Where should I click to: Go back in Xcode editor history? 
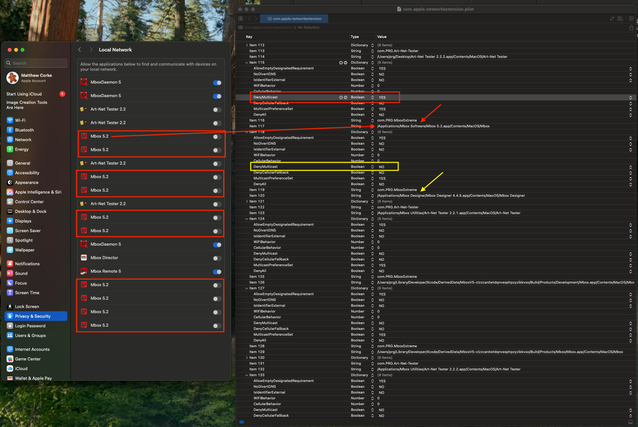click(x=250, y=19)
